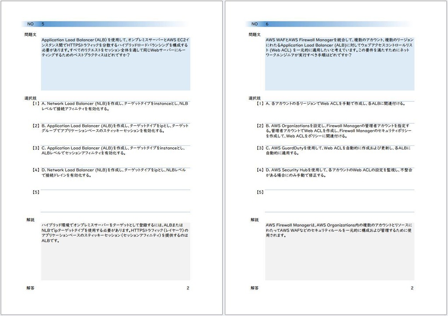Click the 問題文 label on the left page
This screenshot has width=448, height=316.
tap(30, 35)
